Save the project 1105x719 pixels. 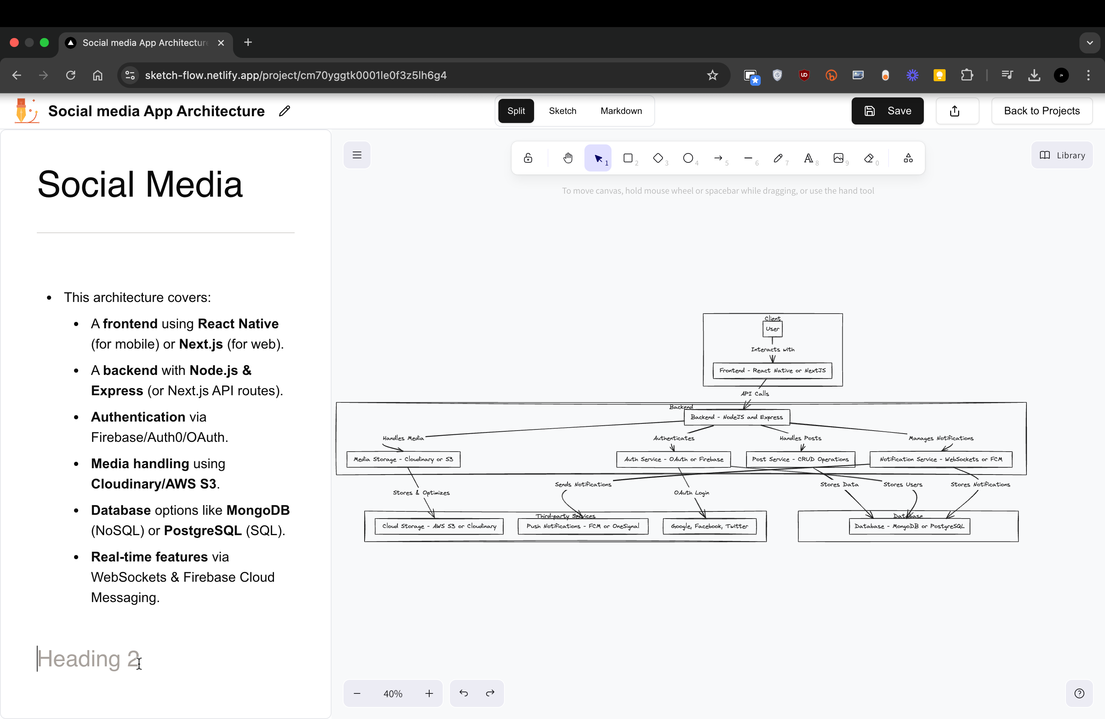(x=887, y=111)
